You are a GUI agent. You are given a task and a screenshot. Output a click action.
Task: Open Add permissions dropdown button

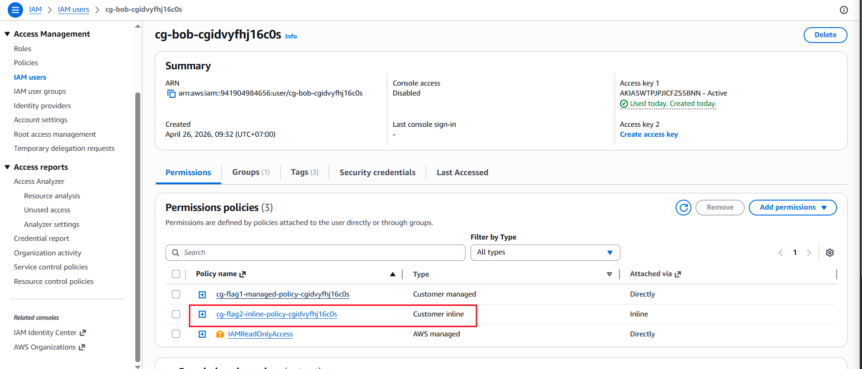pyautogui.click(x=793, y=207)
